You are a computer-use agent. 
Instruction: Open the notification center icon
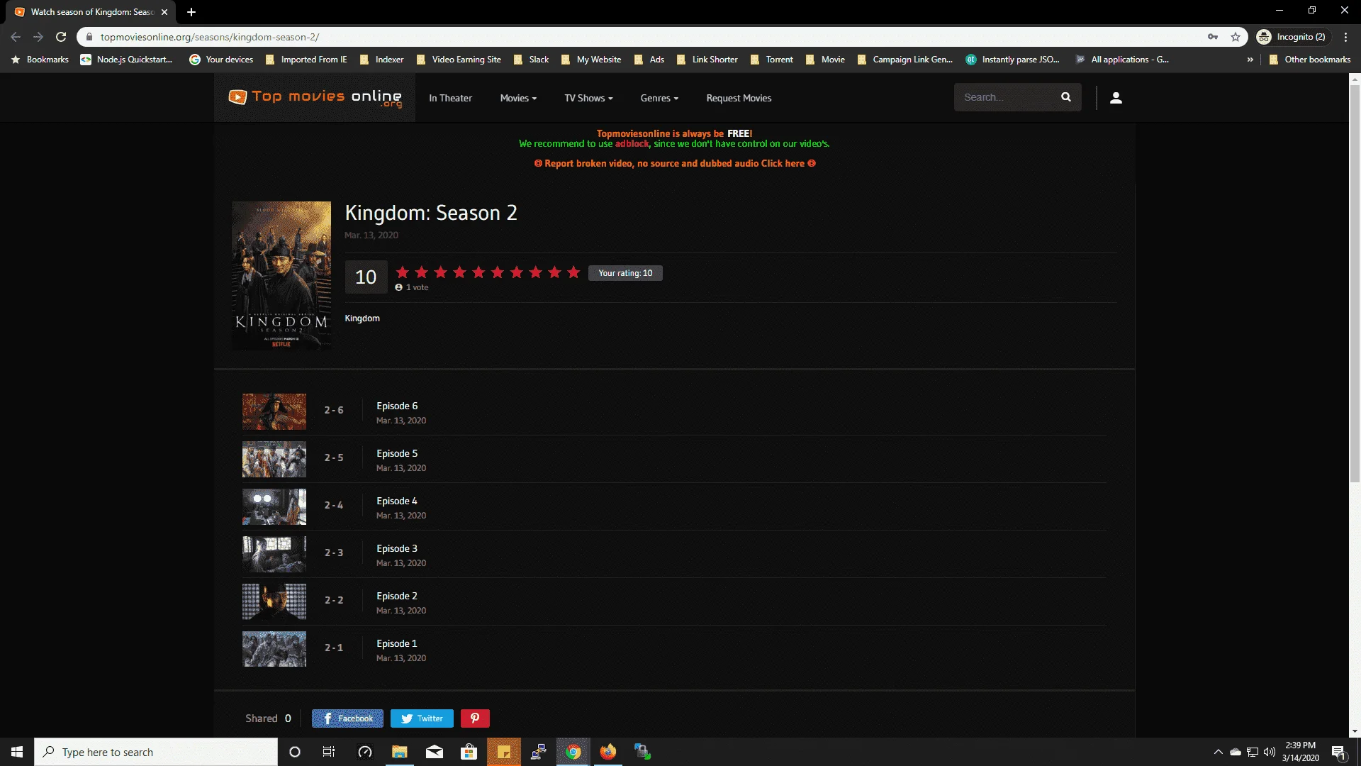point(1339,753)
